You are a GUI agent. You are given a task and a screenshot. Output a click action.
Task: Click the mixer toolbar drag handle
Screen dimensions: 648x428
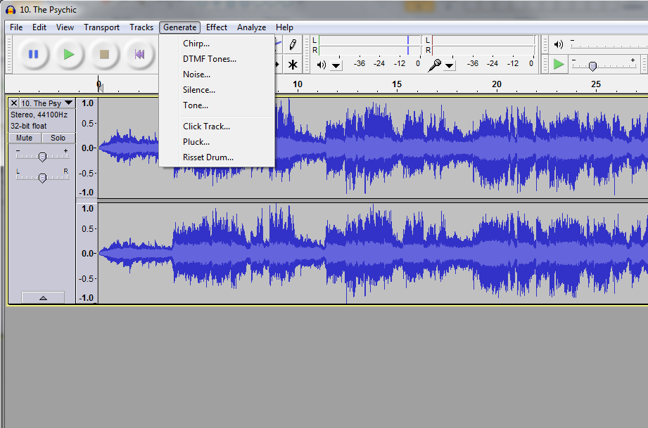pos(545,44)
